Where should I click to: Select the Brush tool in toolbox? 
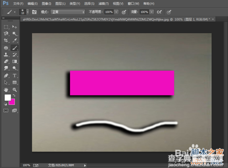[15, 48]
